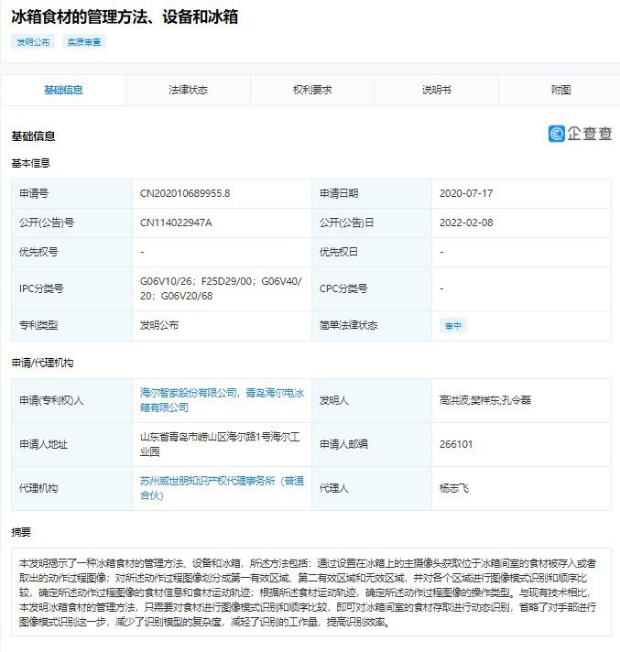Viewport: 620px width, 652px height.
Task: Click the 发明公布 tag under the title
Action: coord(33,42)
